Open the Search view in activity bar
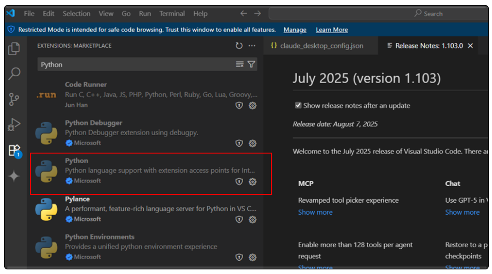The width and height of the screenshot is (492, 274). [14, 74]
